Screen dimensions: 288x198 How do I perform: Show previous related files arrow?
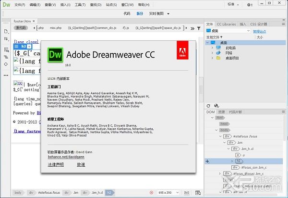(34, 28)
